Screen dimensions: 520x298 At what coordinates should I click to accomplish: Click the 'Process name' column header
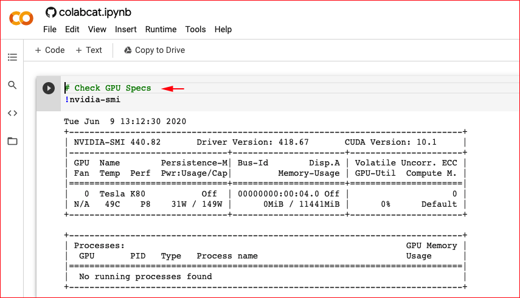point(227,256)
